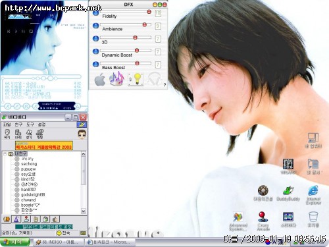Screen dimensions: 329x247
Task: Select buddy godsknight38 in the list
Action: point(33,194)
